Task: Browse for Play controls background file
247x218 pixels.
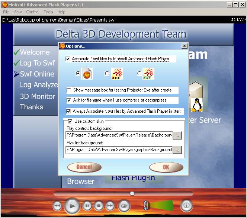Action: [x=177, y=135]
